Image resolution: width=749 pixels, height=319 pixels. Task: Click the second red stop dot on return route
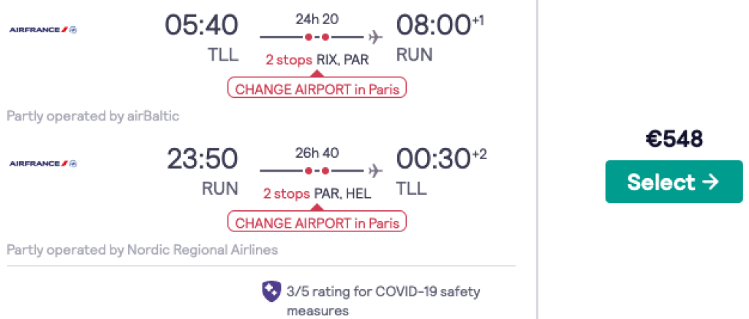325,170
